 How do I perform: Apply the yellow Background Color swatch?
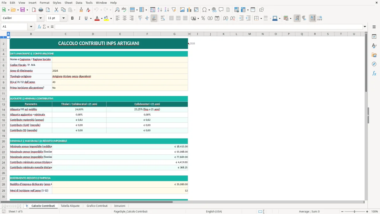click(107, 18)
